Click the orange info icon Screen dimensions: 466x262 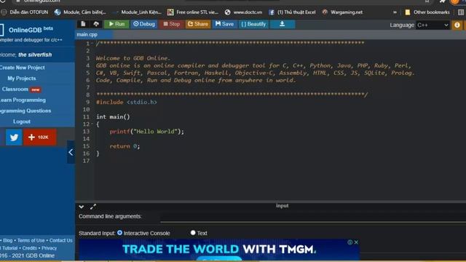(457, 25)
